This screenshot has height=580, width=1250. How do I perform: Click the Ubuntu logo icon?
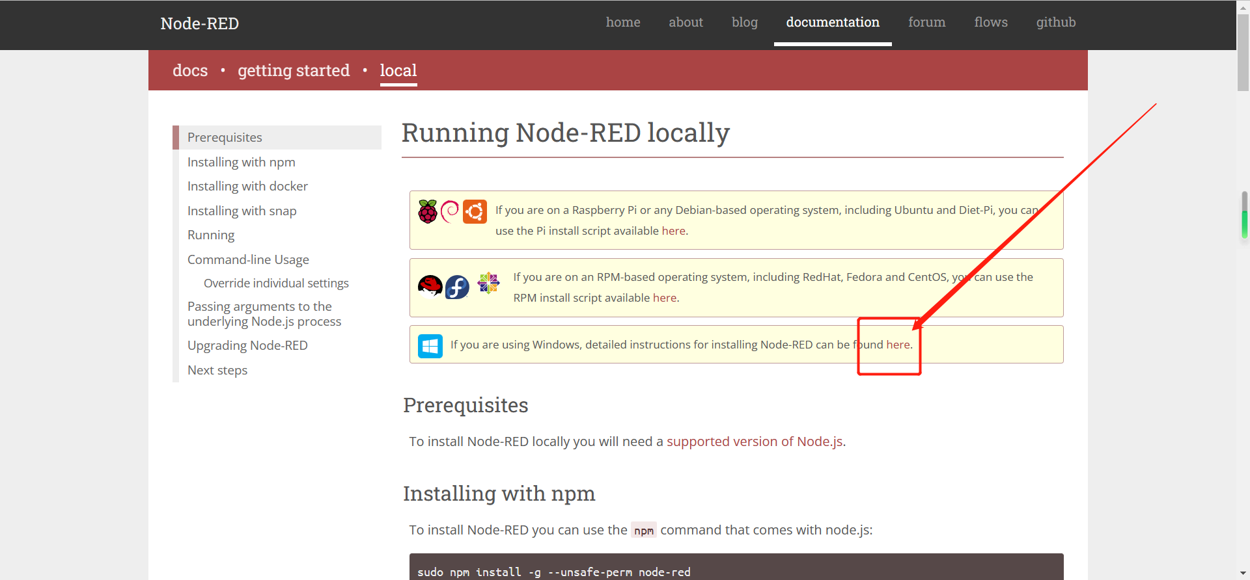(x=475, y=211)
